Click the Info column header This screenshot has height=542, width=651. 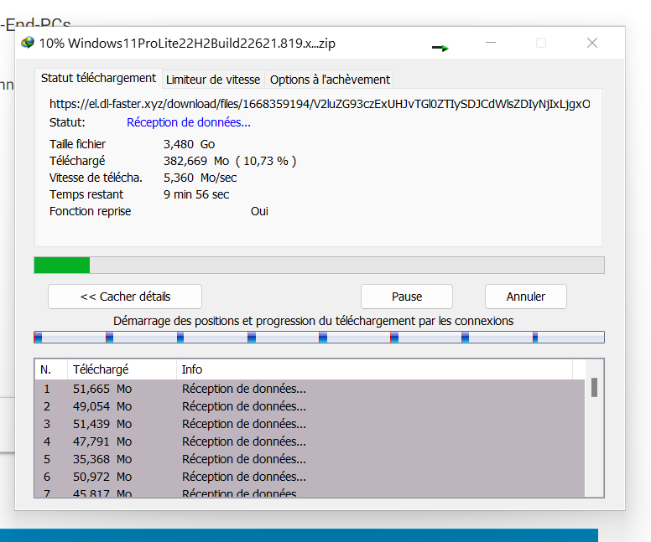374,369
